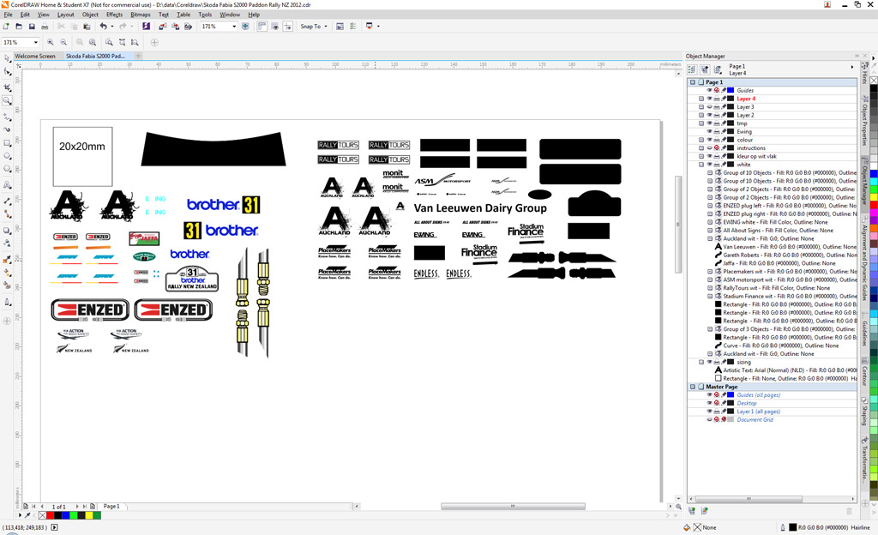Open the zoom level dropdown in the property bar
The height and width of the screenshot is (535, 878).
coord(36,42)
